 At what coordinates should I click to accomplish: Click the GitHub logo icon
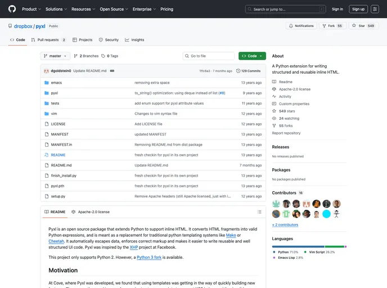click(x=12, y=9)
